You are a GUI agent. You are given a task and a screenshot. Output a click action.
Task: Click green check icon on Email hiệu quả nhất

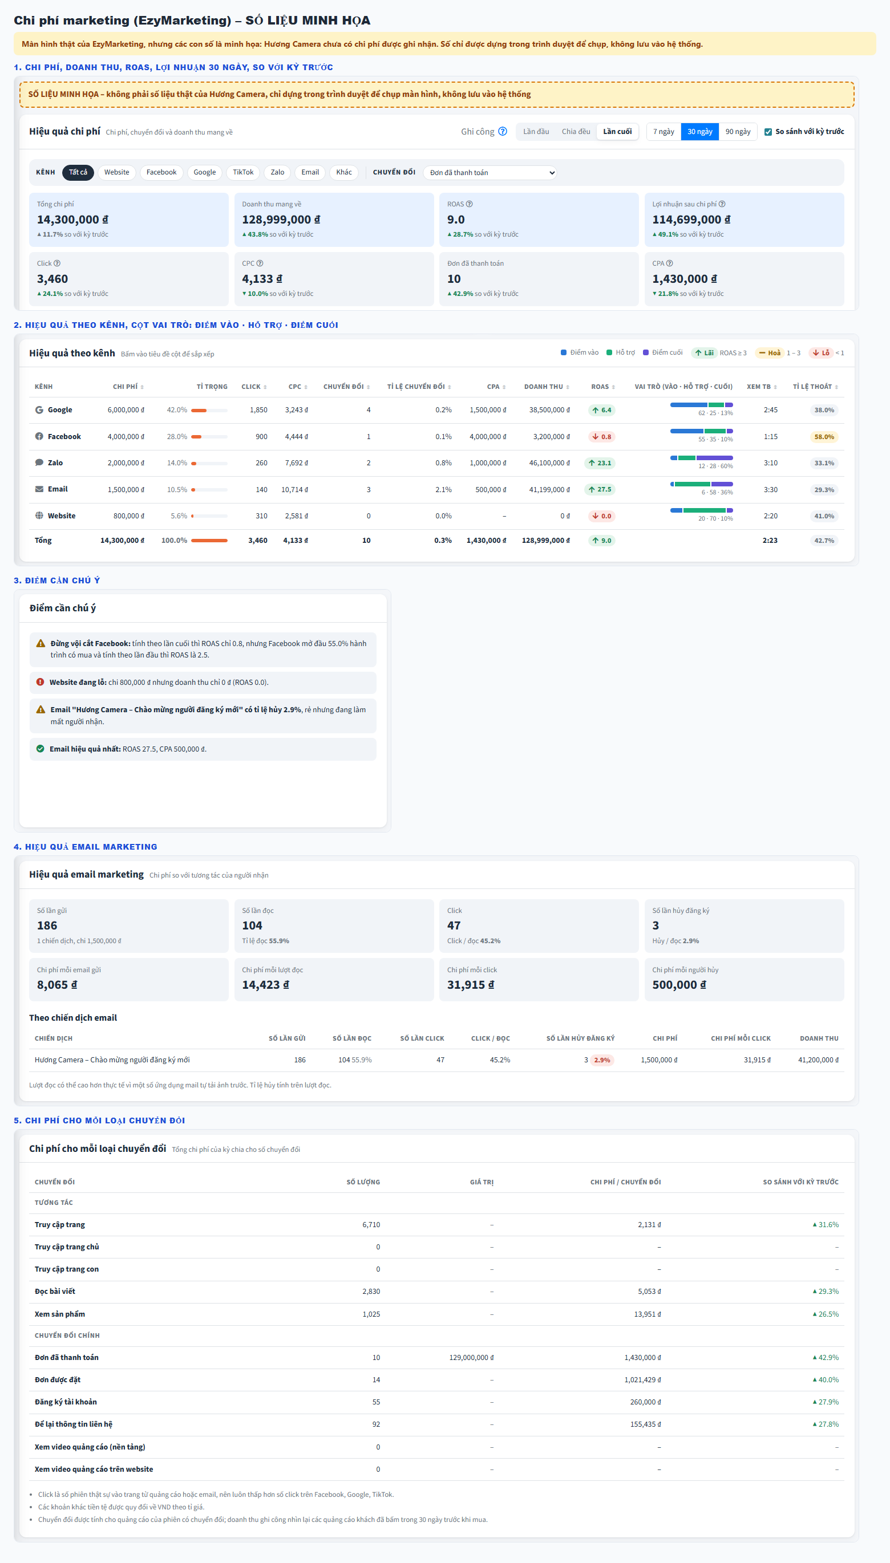click(41, 749)
